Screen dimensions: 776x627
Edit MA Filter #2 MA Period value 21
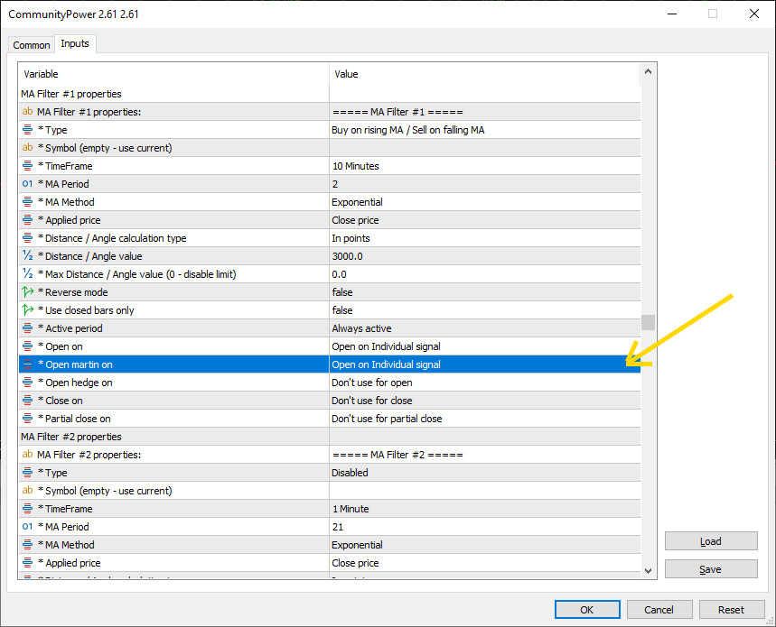(x=485, y=527)
